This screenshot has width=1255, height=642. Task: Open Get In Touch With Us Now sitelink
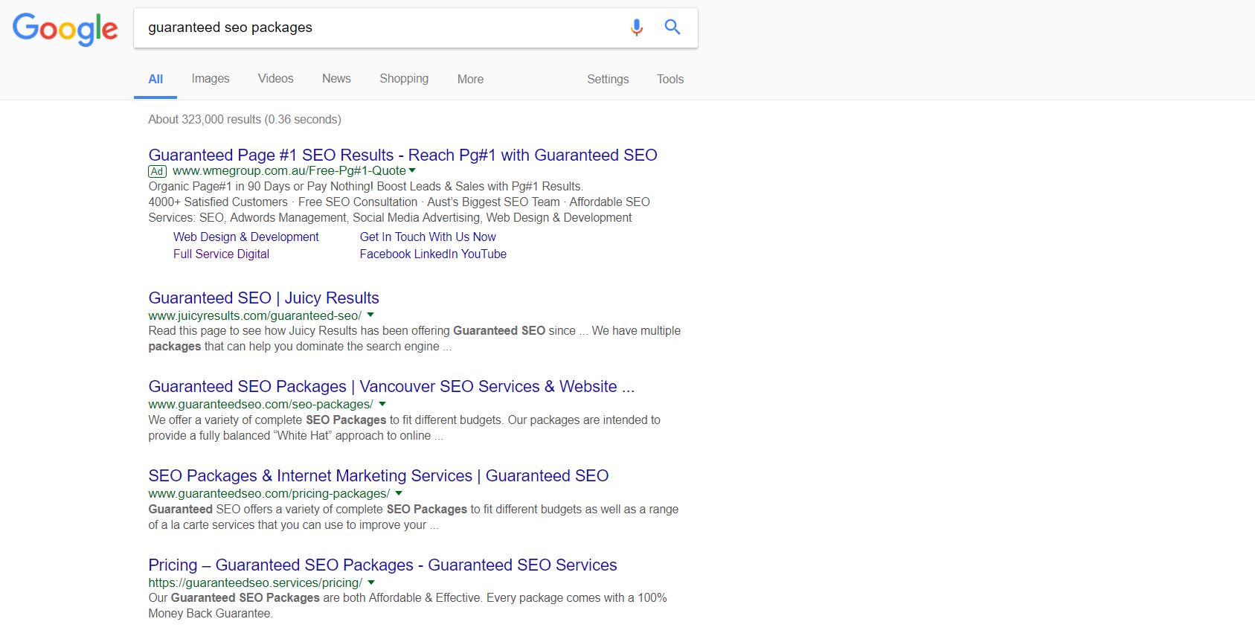click(428, 237)
